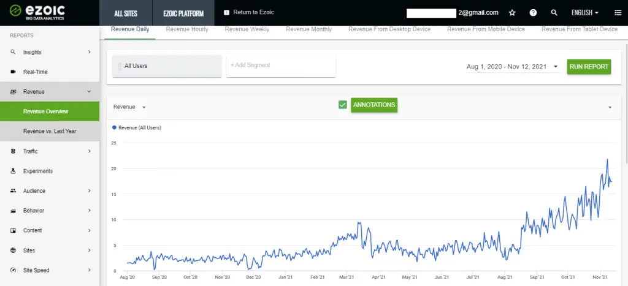Click the ANNOTATIONS button
628x286 pixels.
pyautogui.click(x=374, y=105)
